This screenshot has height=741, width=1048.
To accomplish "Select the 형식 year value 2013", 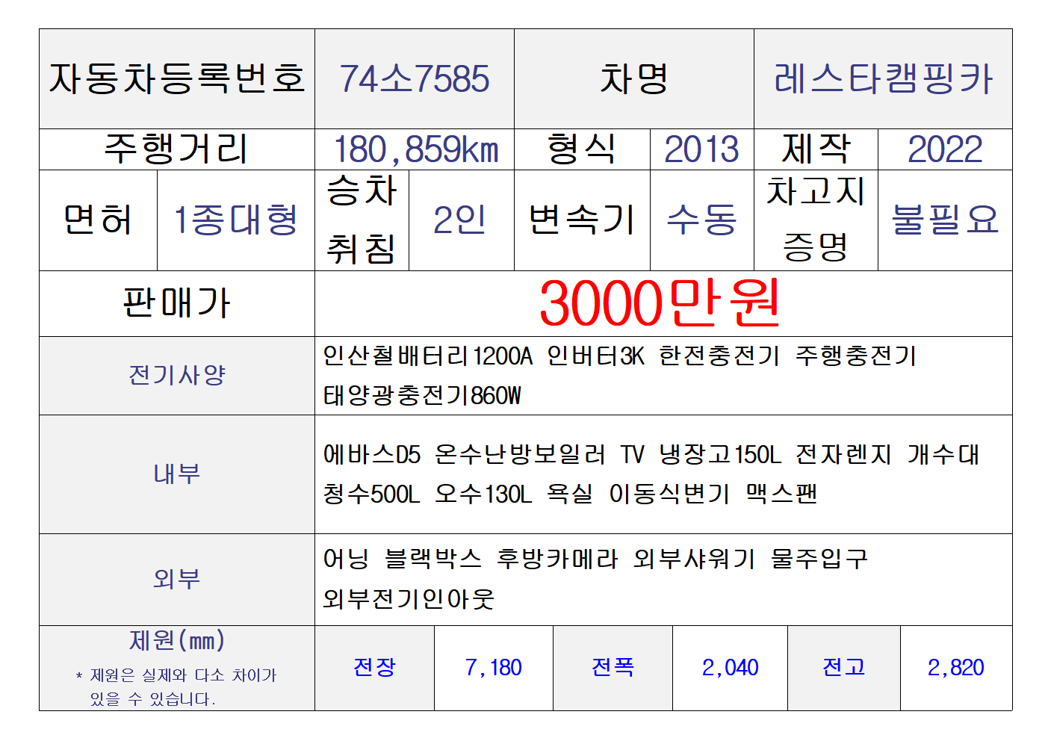I will [701, 149].
